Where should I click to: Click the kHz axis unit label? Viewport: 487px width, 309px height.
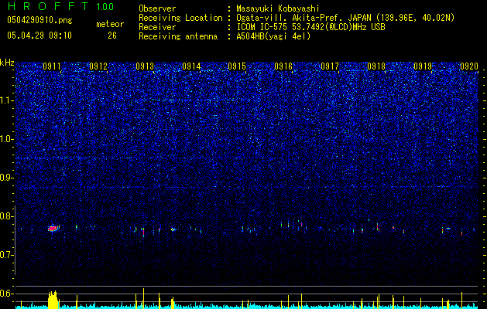tap(7, 63)
